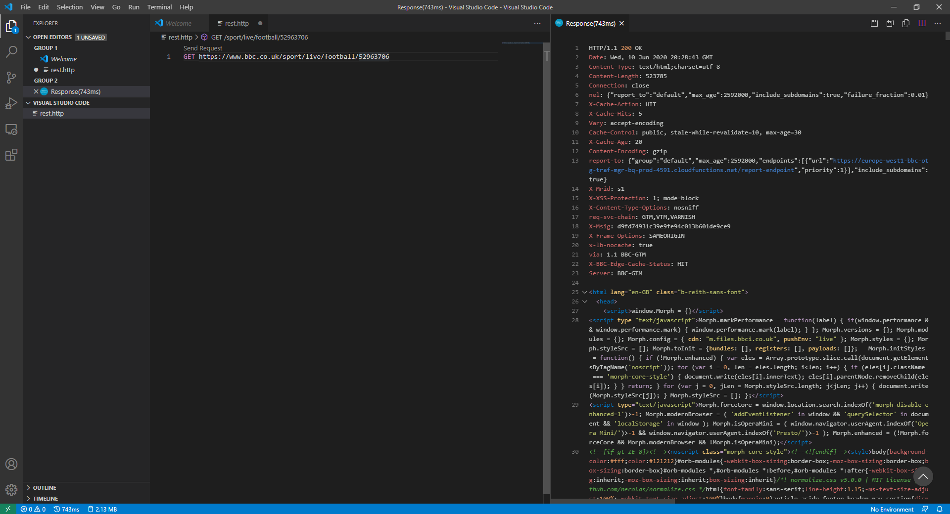Screen dimensions: 950x514
Task: Click the No Environment status bar button
Action: pos(892,509)
